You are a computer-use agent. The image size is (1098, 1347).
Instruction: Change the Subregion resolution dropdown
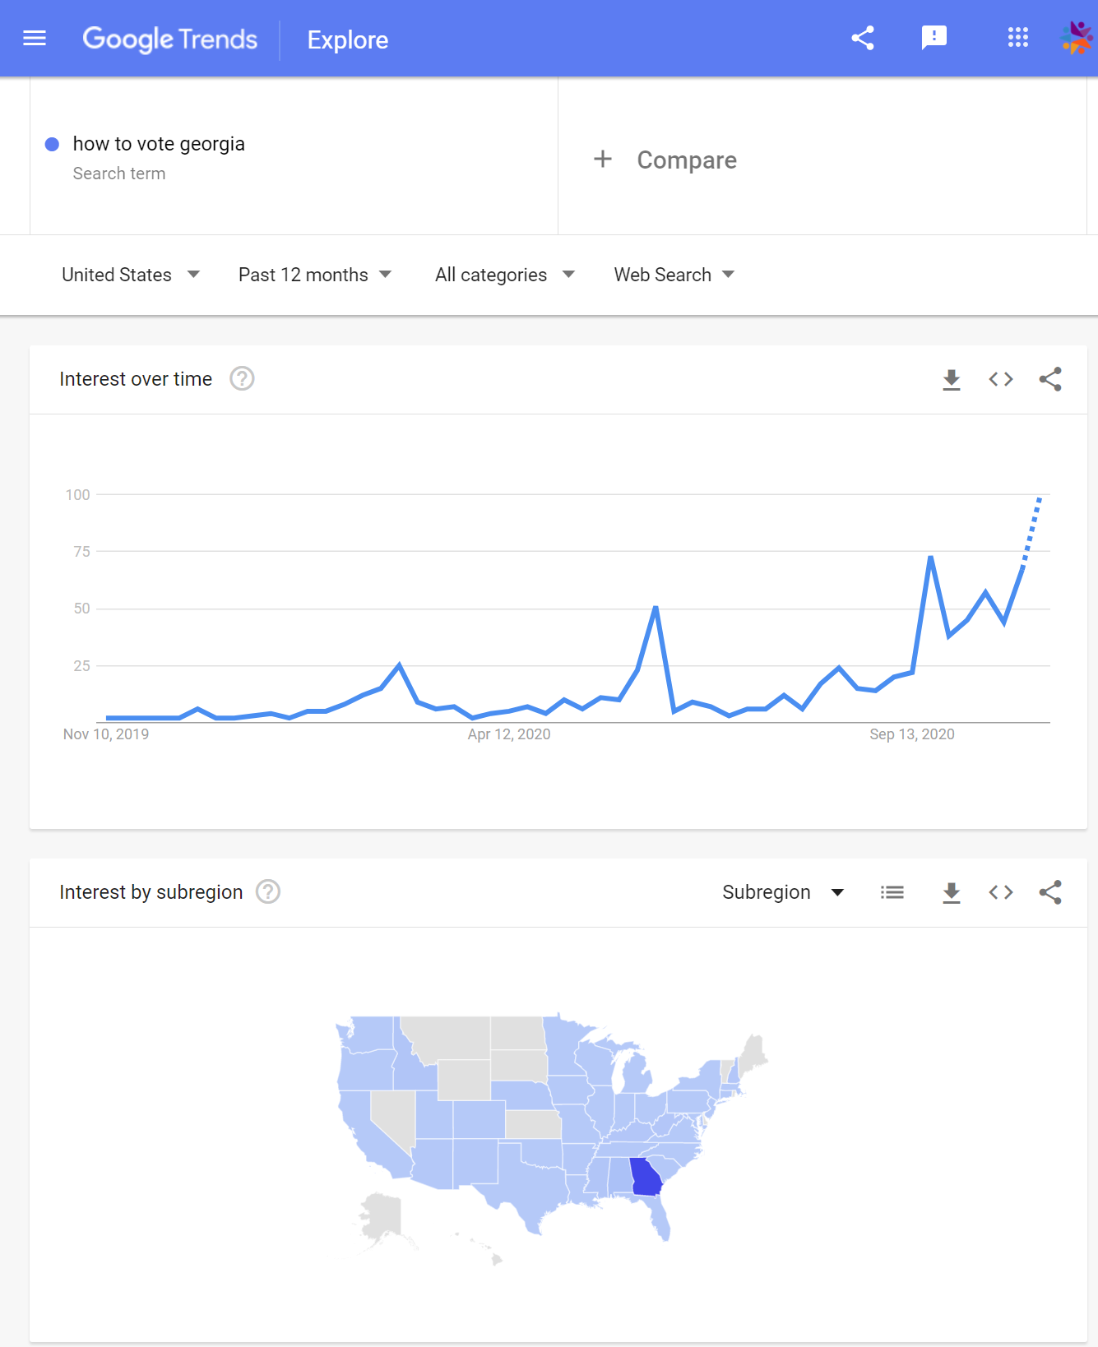[783, 892]
